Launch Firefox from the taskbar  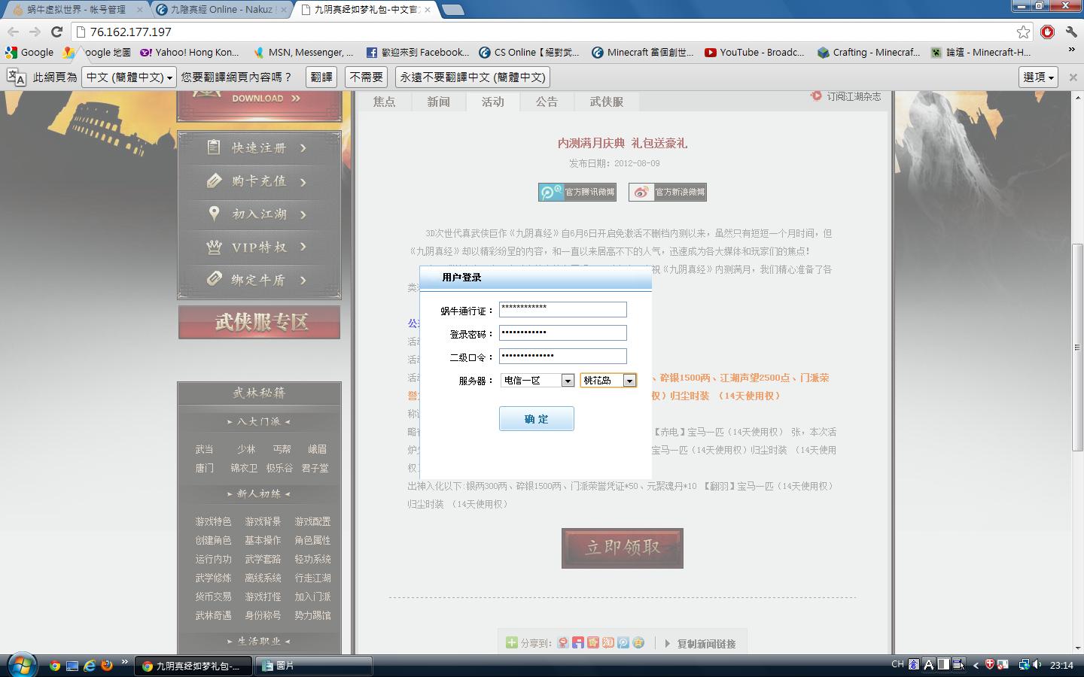[107, 665]
